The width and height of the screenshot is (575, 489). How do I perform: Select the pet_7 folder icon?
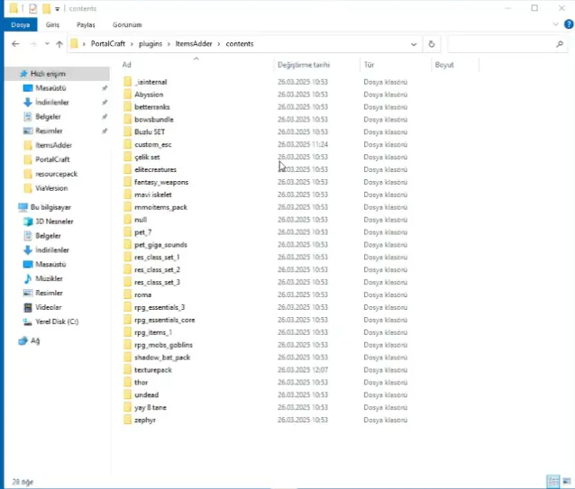click(x=127, y=231)
